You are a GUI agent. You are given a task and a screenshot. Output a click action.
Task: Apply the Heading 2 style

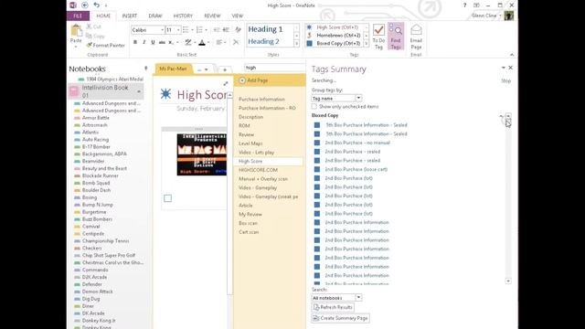[x=263, y=41]
